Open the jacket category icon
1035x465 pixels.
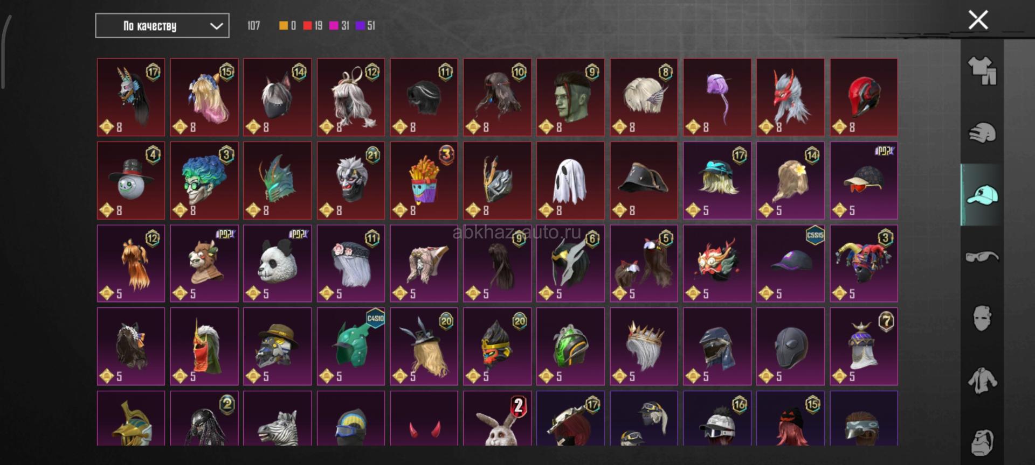coord(982,381)
